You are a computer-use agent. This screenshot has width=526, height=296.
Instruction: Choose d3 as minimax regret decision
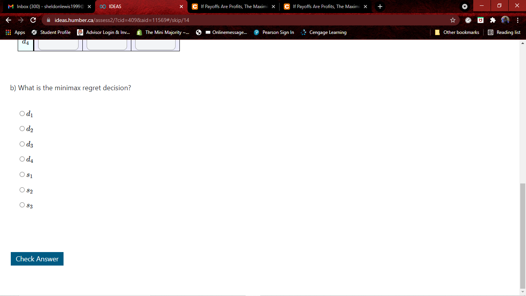click(22, 144)
